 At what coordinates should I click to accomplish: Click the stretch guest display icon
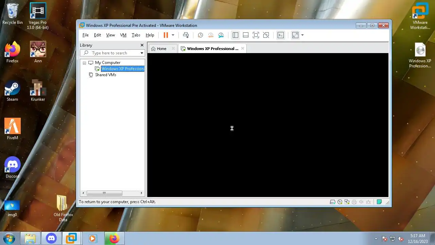295,35
